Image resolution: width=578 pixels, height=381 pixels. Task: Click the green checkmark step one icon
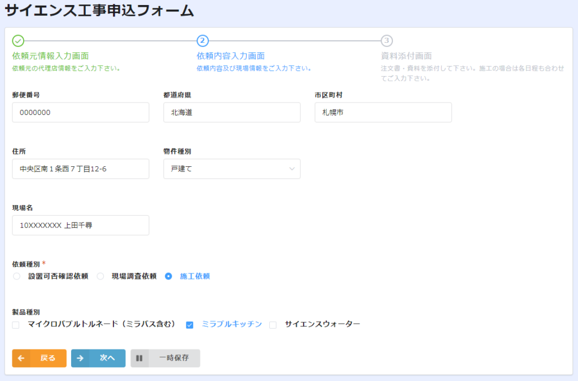click(18, 41)
